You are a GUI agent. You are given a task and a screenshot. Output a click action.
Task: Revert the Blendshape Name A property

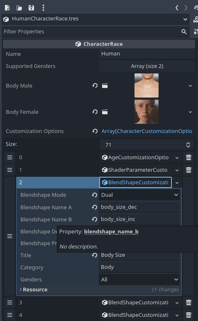(x=94, y=207)
